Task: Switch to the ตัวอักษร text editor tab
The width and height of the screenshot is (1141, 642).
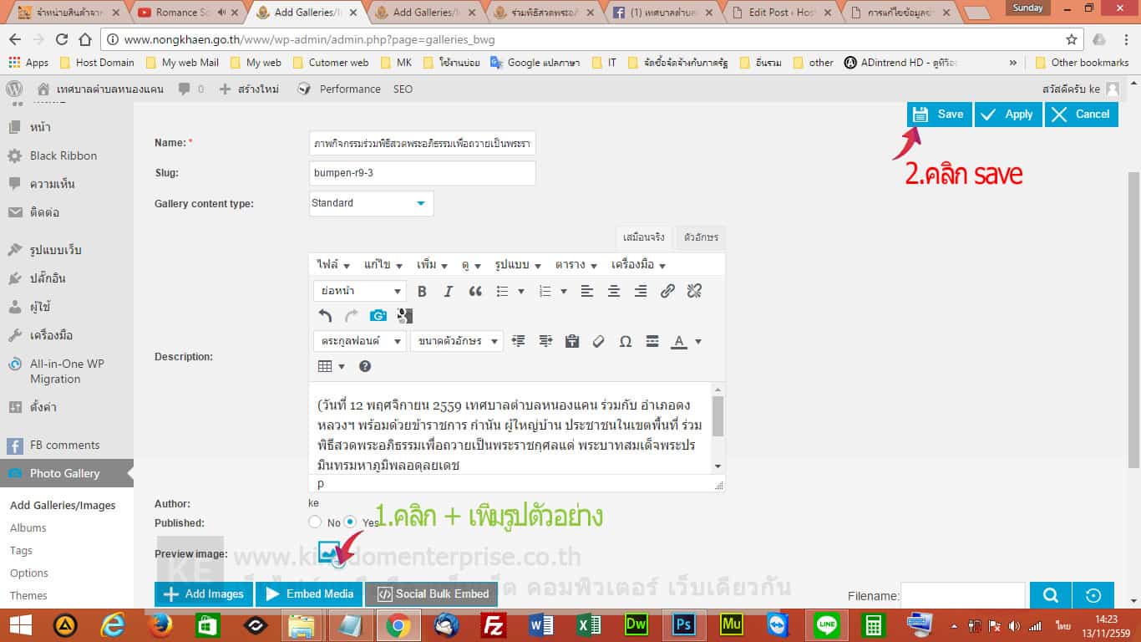Action: click(700, 237)
